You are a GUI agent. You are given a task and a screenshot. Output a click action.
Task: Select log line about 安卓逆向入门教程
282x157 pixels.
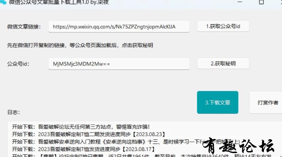[x=126, y=142]
